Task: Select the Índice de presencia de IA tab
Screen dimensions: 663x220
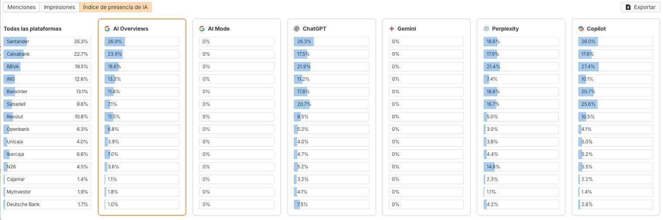Action: click(x=116, y=7)
